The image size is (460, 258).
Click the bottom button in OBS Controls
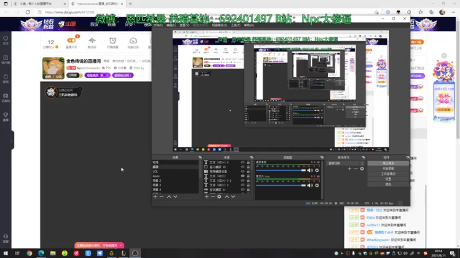(388, 184)
